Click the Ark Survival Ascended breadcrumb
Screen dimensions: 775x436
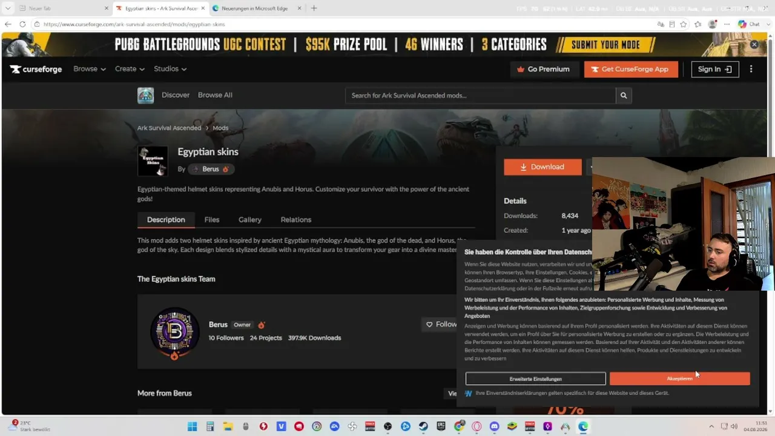(x=170, y=128)
